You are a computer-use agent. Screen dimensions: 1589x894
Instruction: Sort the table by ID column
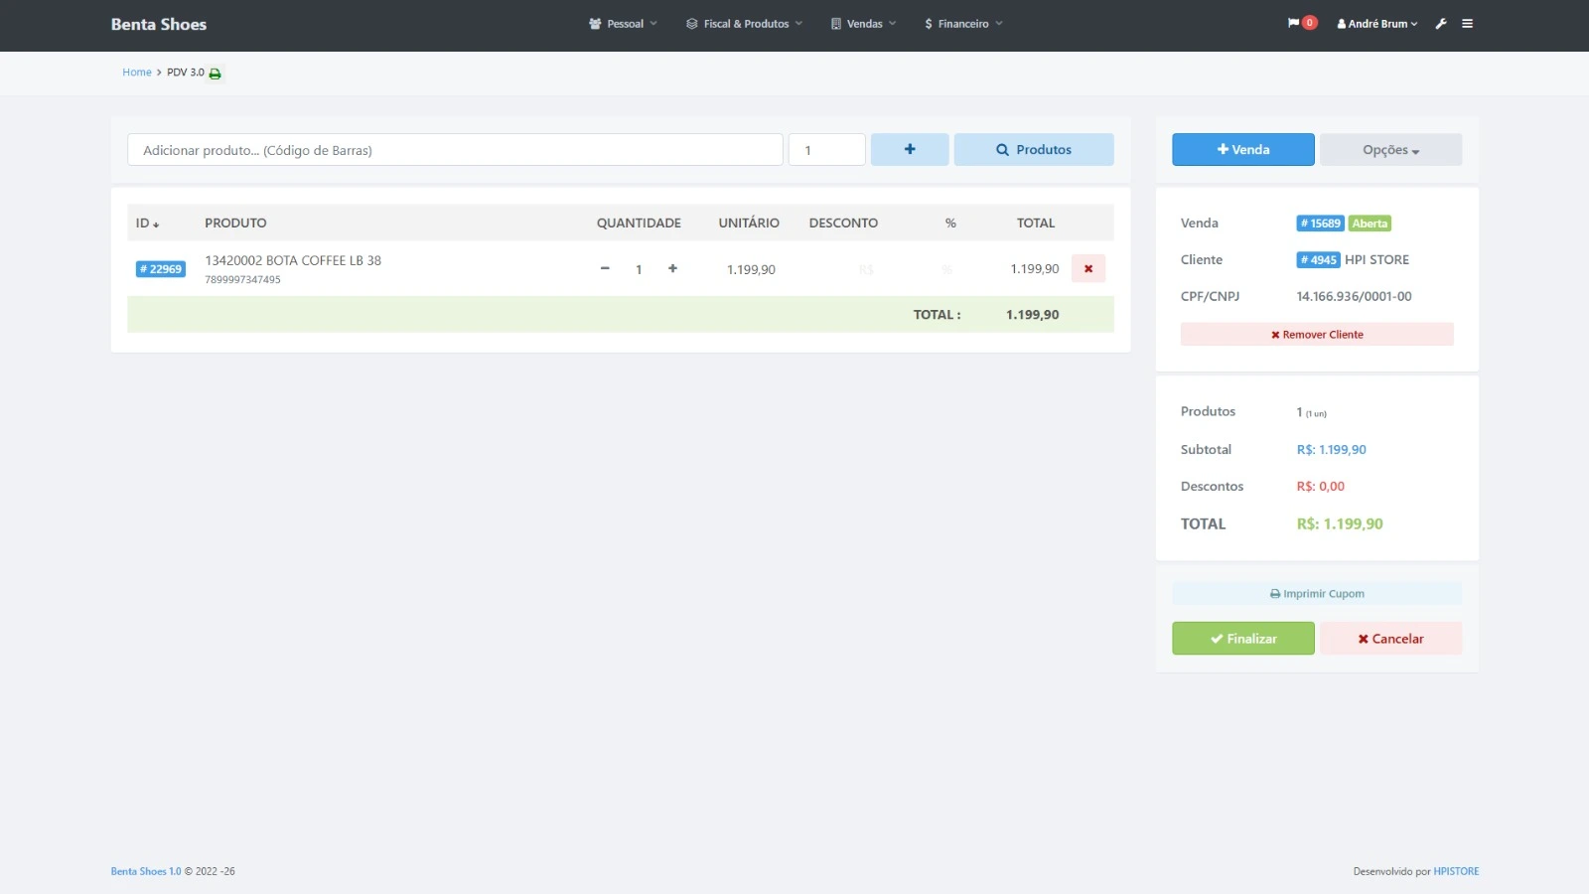[x=147, y=223]
